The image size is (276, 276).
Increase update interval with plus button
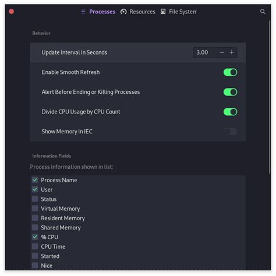click(232, 52)
